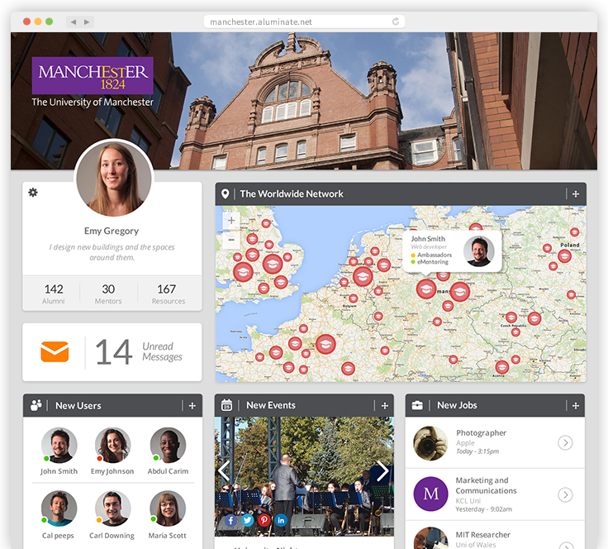The width and height of the screenshot is (608, 549).
Task: Click Emy Gregory's profile photo
Action: (x=114, y=179)
